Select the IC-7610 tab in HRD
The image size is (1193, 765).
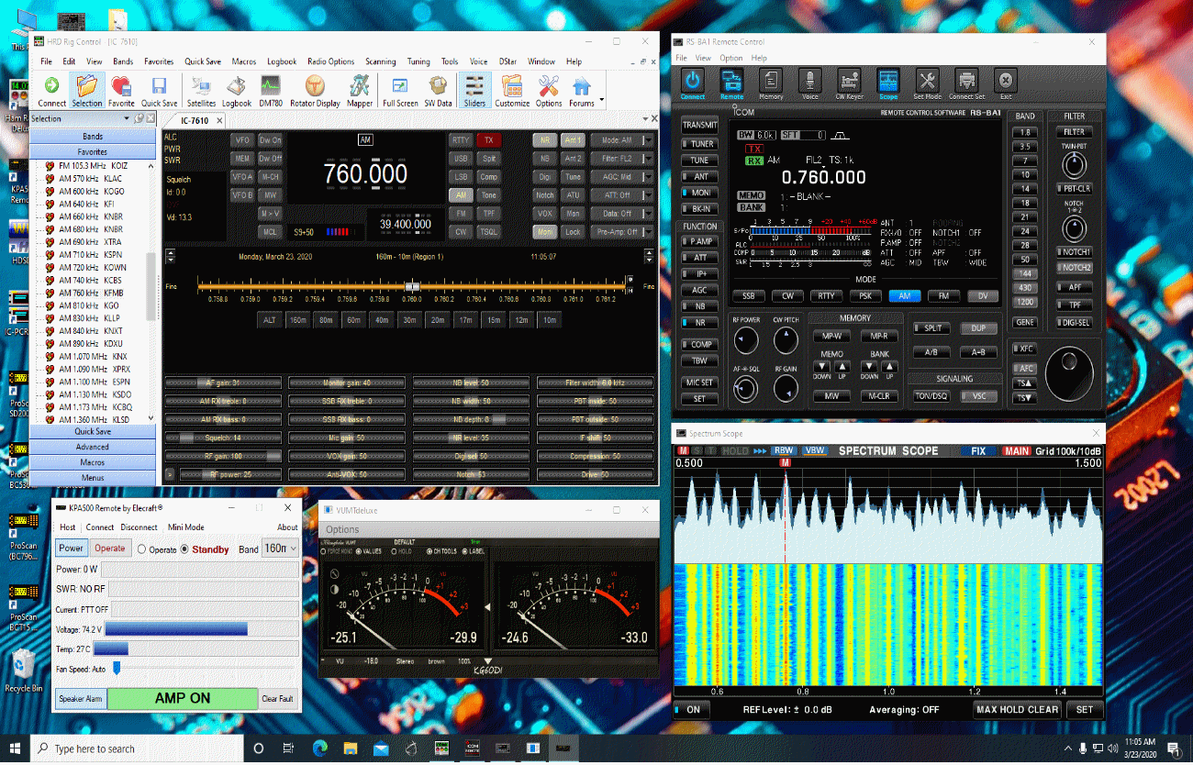tap(195, 120)
